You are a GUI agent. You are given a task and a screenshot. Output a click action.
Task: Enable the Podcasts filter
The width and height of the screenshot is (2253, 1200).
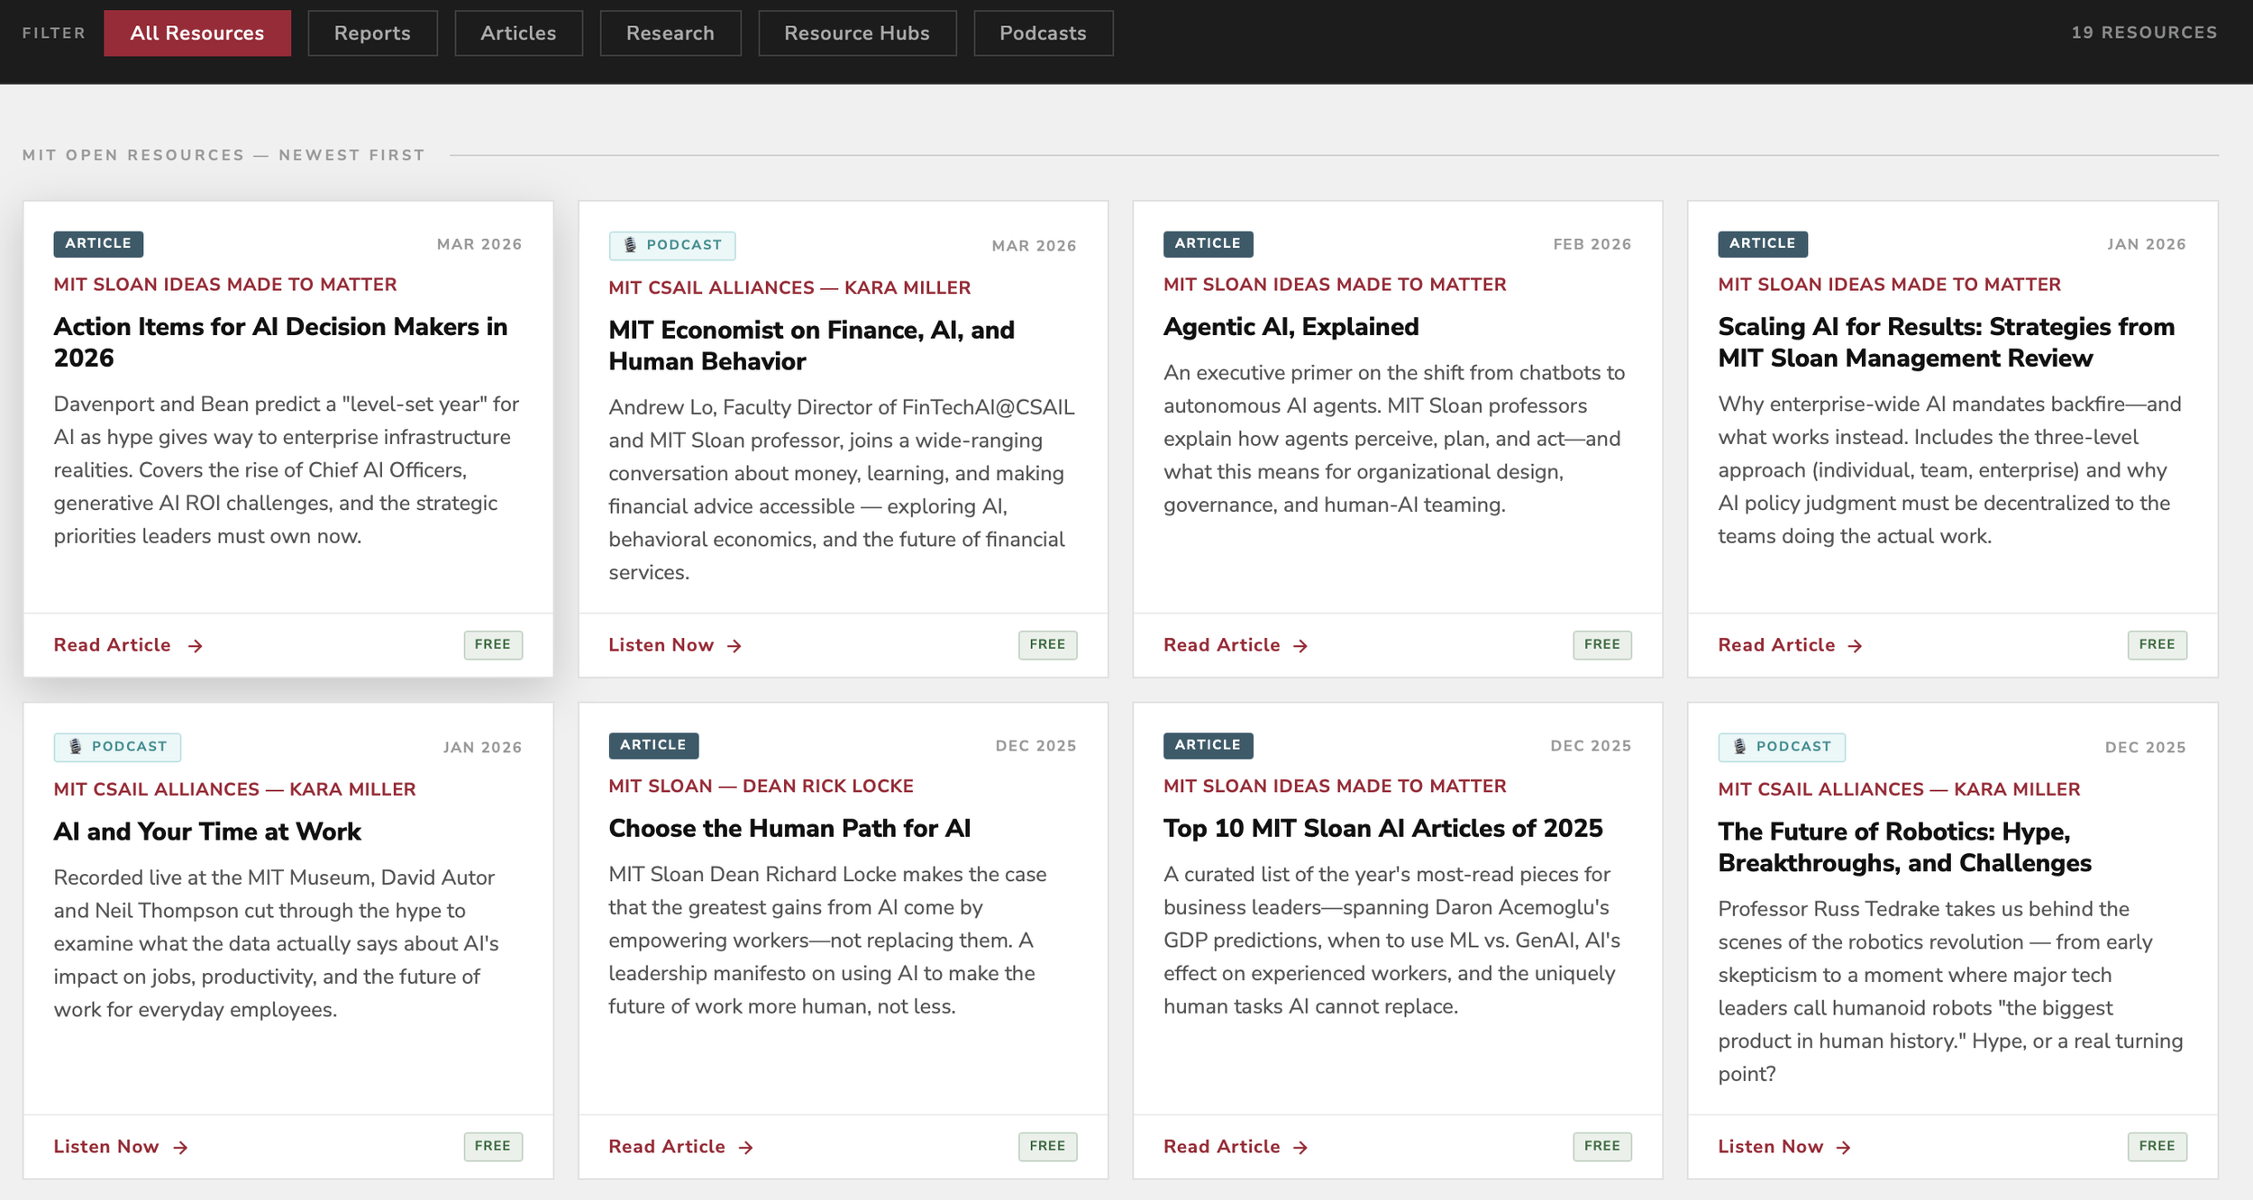[x=1043, y=32]
